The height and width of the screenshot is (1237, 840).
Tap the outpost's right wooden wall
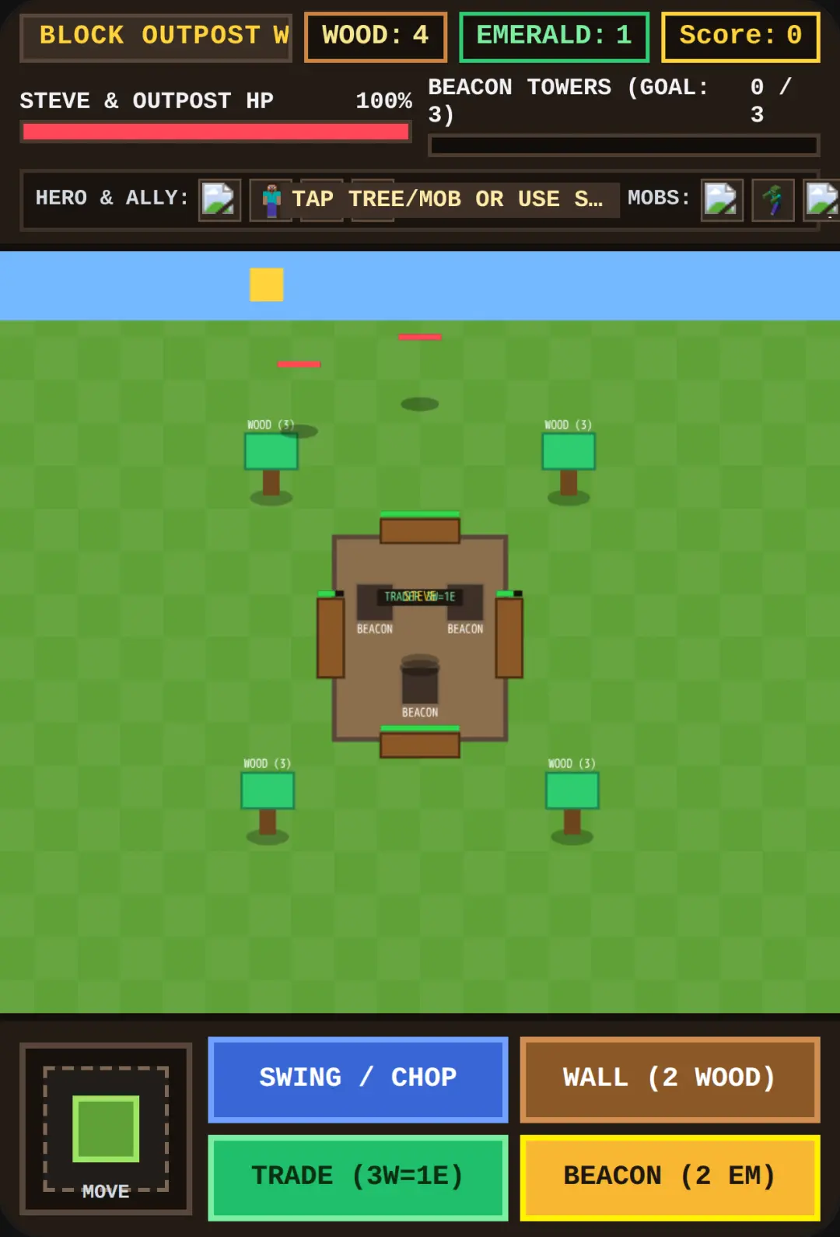coord(509,638)
